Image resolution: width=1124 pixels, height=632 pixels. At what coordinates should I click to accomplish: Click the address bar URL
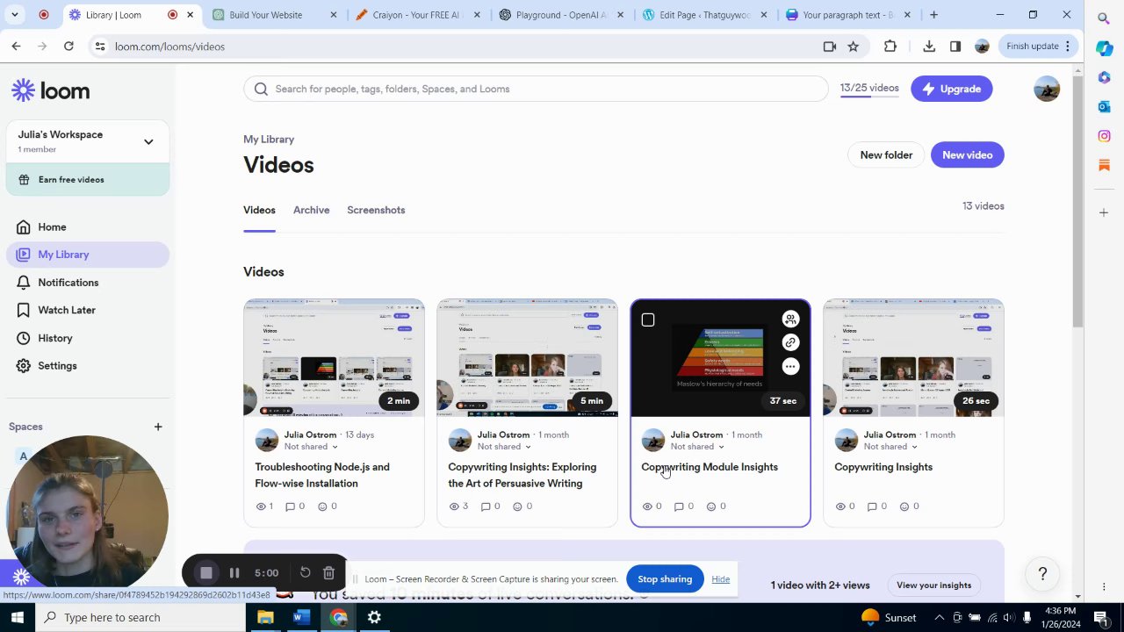[x=169, y=47]
